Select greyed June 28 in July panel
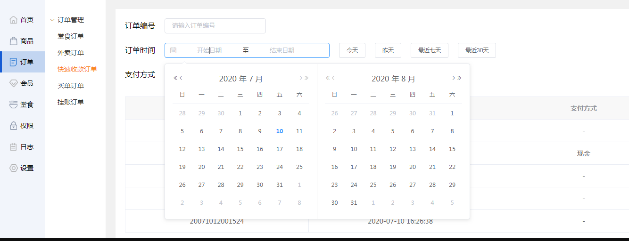 pyautogui.click(x=182, y=113)
